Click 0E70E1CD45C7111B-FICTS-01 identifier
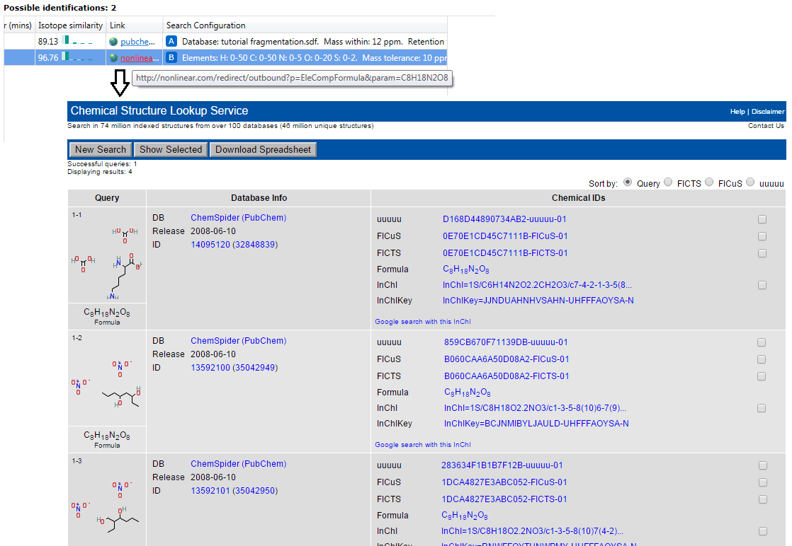 click(x=505, y=253)
